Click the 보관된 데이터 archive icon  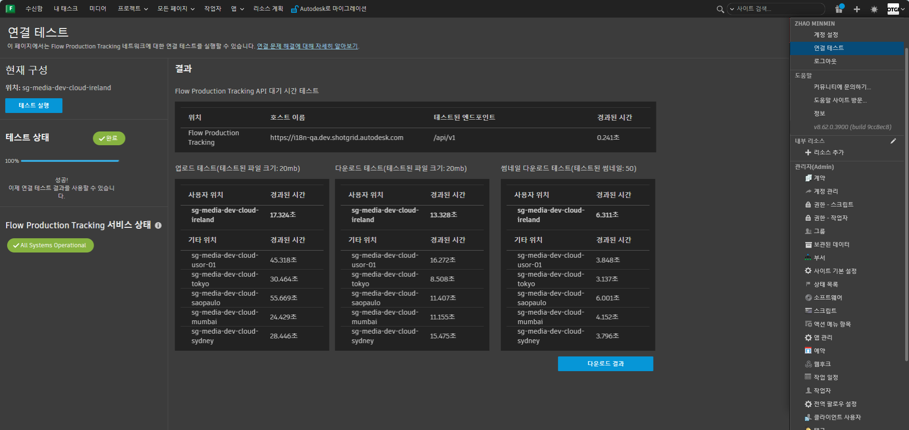(808, 244)
